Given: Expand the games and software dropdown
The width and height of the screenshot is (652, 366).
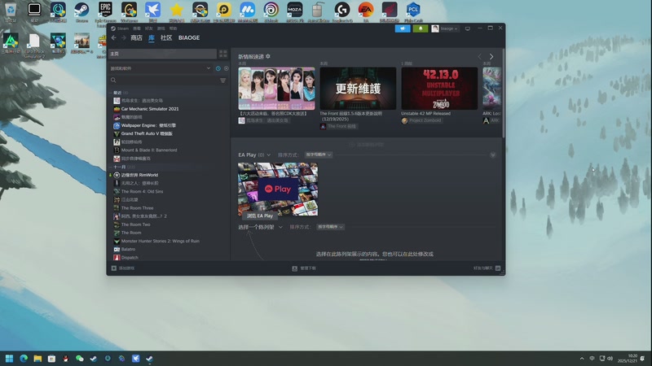Looking at the screenshot, I should pyautogui.click(x=161, y=68).
